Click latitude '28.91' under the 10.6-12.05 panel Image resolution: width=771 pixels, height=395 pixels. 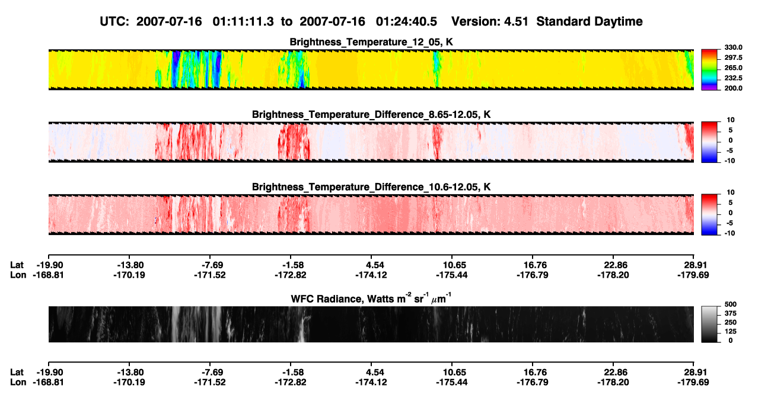(x=694, y=265)
